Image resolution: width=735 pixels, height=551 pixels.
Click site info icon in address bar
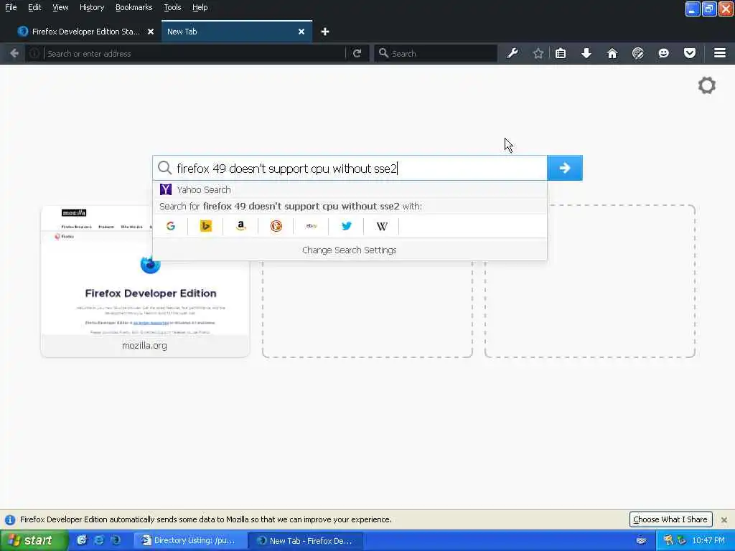click(x=34, y=53)
